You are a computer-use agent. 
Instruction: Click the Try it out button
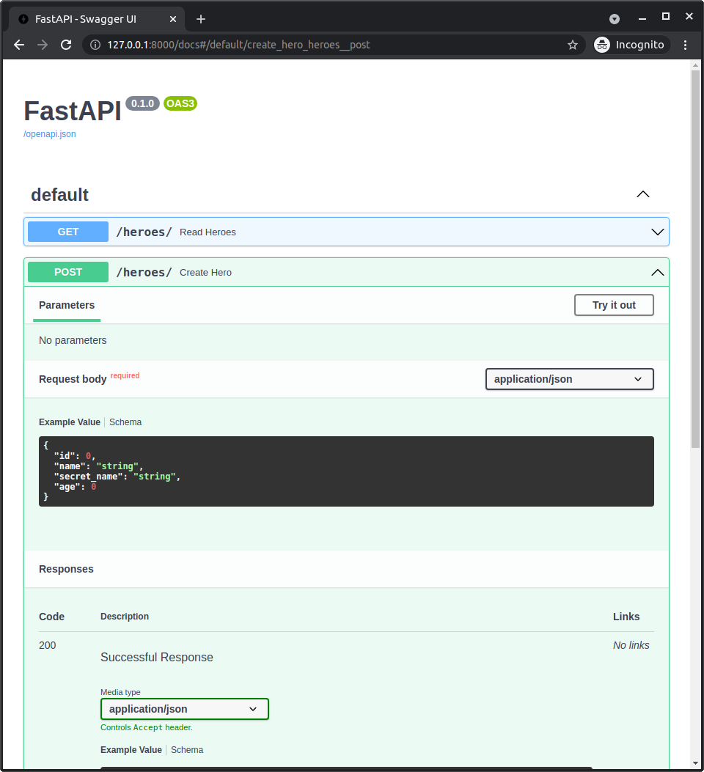(x=613, y=305)
